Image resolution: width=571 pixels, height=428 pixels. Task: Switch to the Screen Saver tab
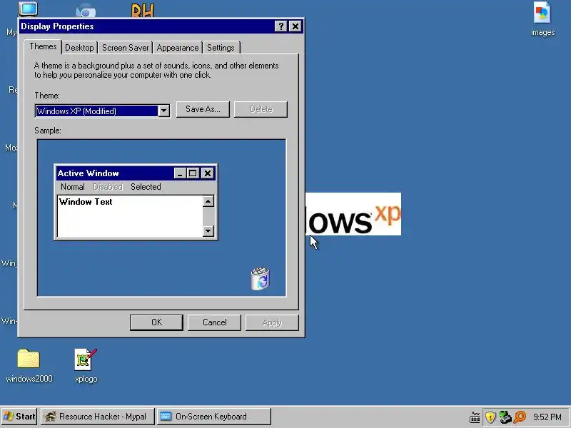coord(126,48)
